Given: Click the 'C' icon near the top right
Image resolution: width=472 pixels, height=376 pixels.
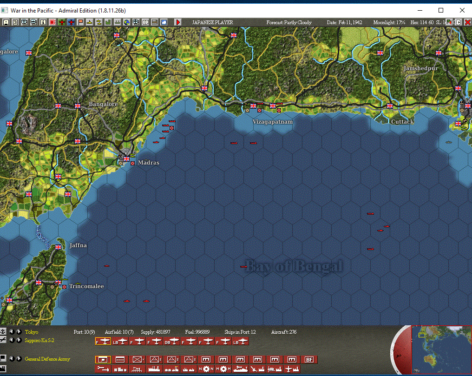Looking at the screenshot, I should (x=459, y=22).
